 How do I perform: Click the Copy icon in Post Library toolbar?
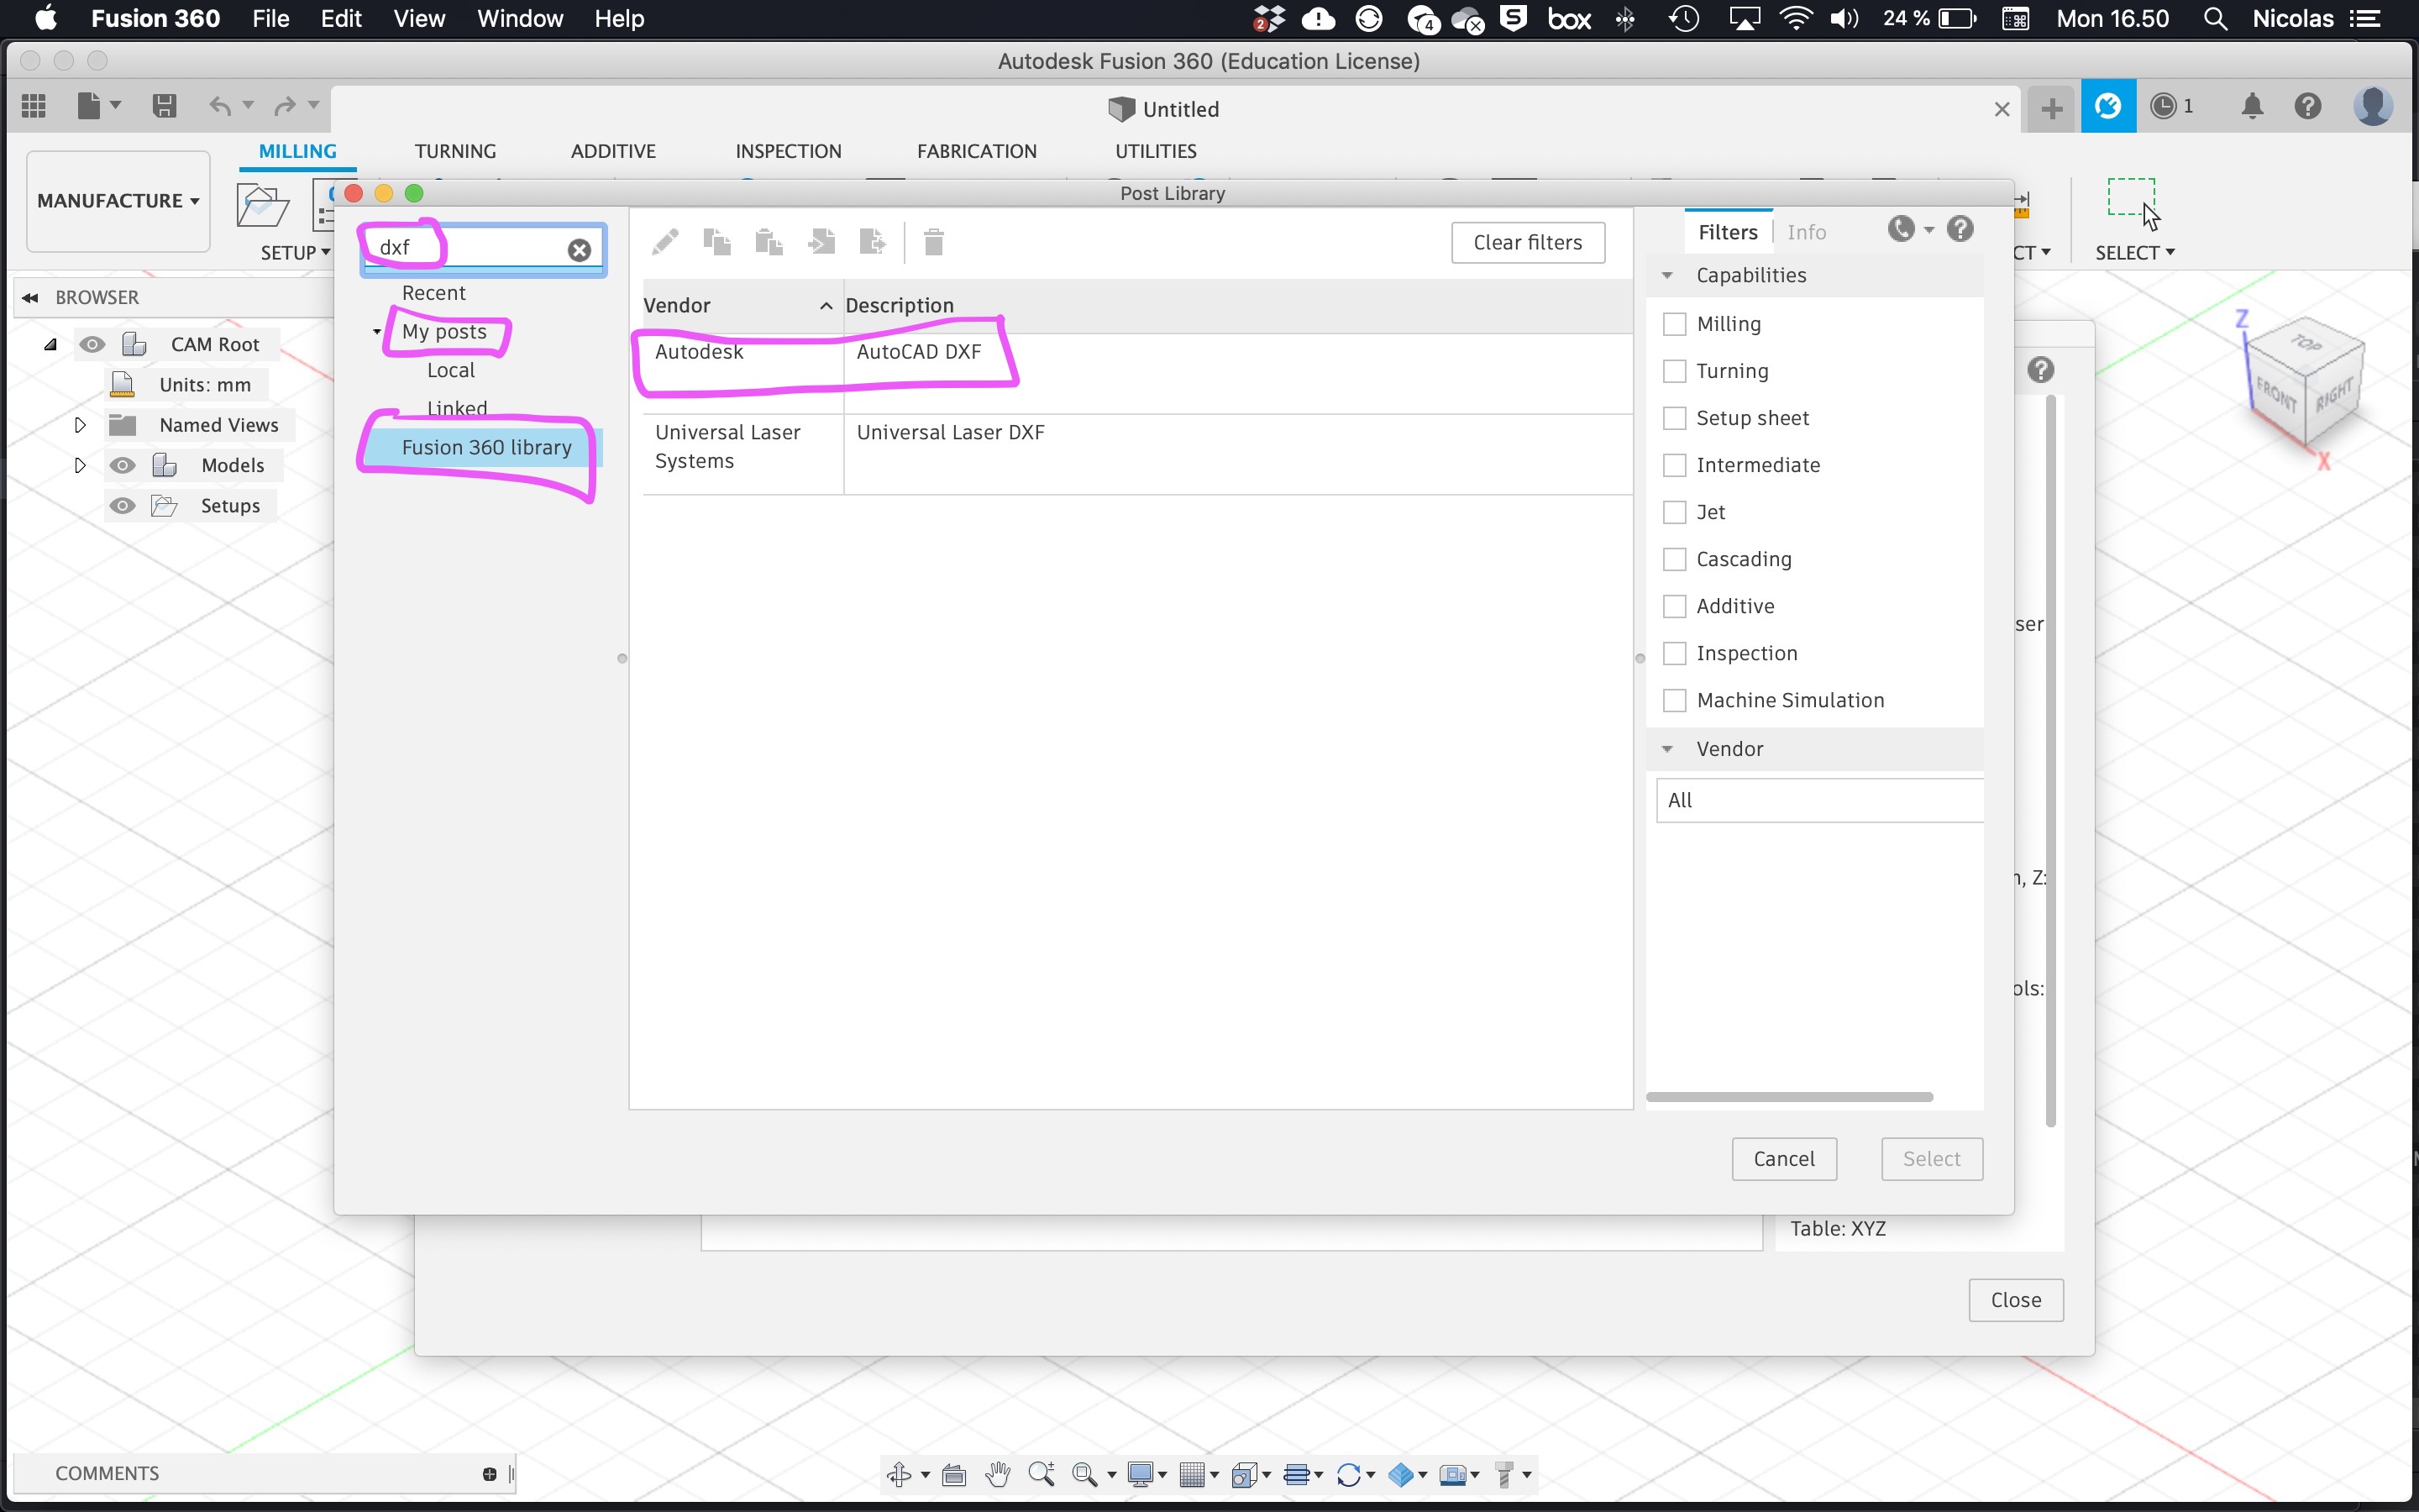tap(716, 242)
